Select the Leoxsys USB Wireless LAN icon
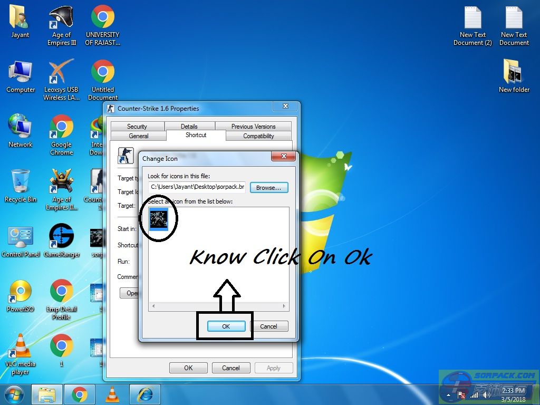This screenshot has width=540, height=405. tap(61, 79)
